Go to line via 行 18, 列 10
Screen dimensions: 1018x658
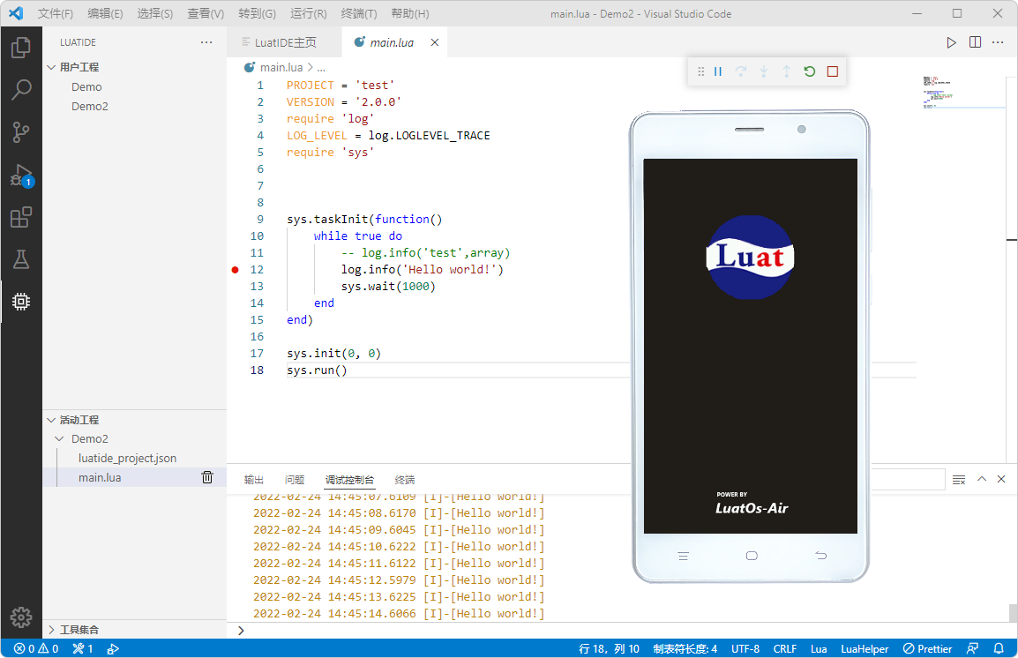[609, 648]
